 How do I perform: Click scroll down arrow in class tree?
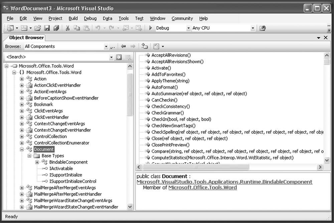click(x=130, y=206)
